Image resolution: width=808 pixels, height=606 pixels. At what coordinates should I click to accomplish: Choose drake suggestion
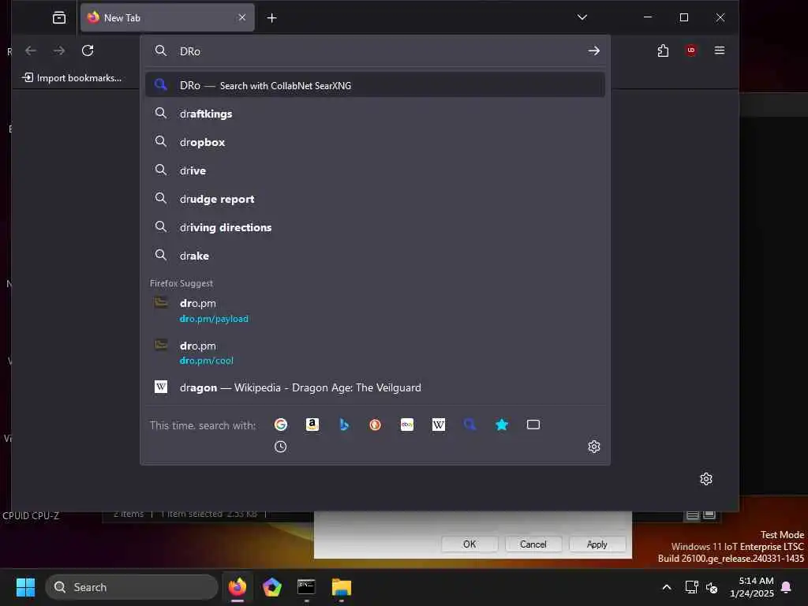tap(375, 256)
